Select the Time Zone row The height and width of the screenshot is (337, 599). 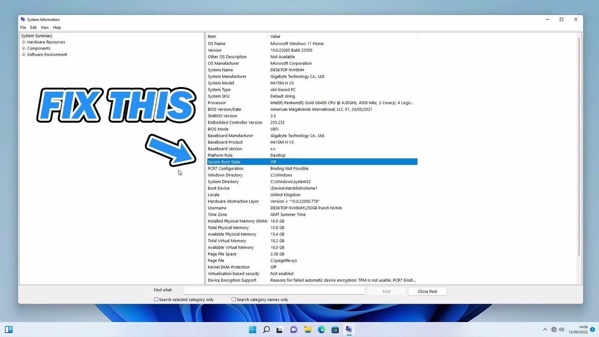pos(312,214)
